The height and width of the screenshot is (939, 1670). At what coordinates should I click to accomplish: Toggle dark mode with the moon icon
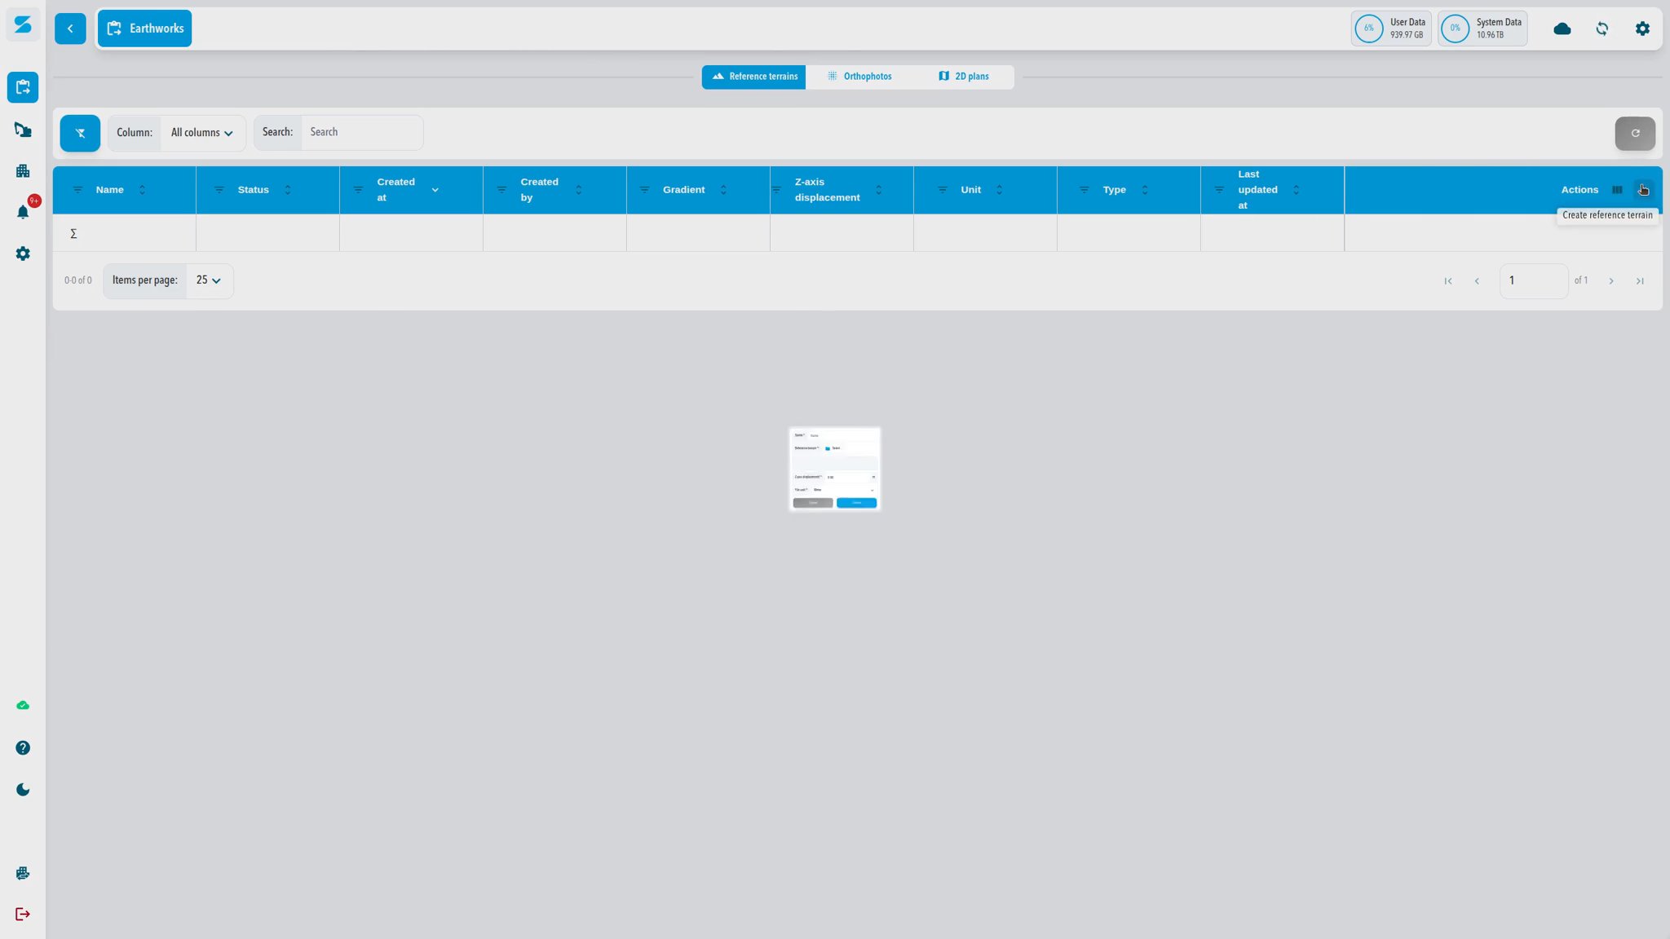pyautogui.click(x=23, y=790)
